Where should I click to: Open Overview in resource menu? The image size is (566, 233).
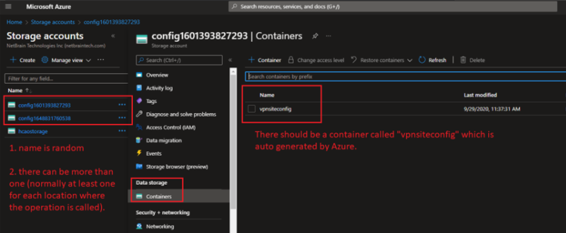(157, 75)
